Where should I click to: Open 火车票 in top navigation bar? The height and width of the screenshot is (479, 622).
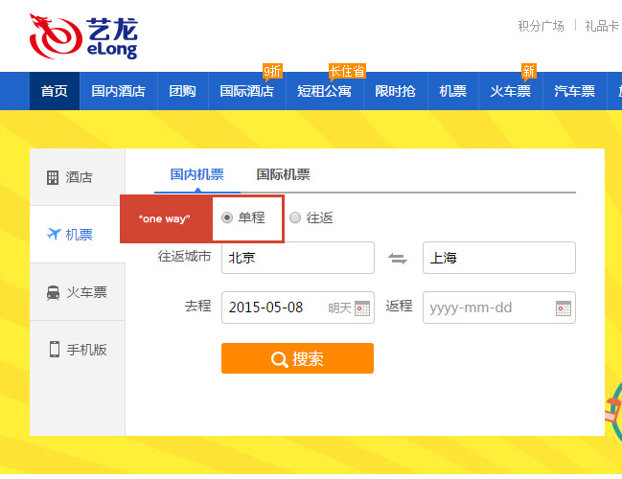tap(510, 91)
